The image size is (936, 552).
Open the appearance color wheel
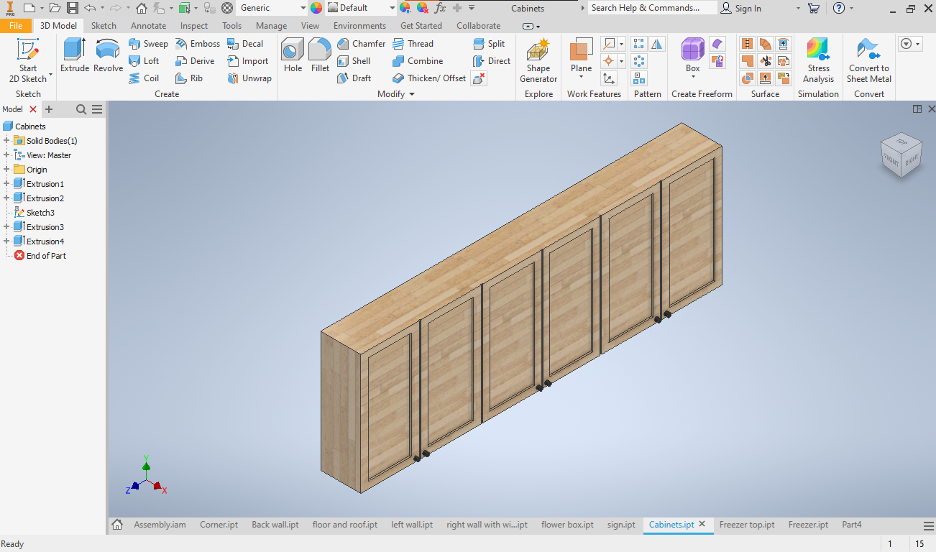[316, 8]
